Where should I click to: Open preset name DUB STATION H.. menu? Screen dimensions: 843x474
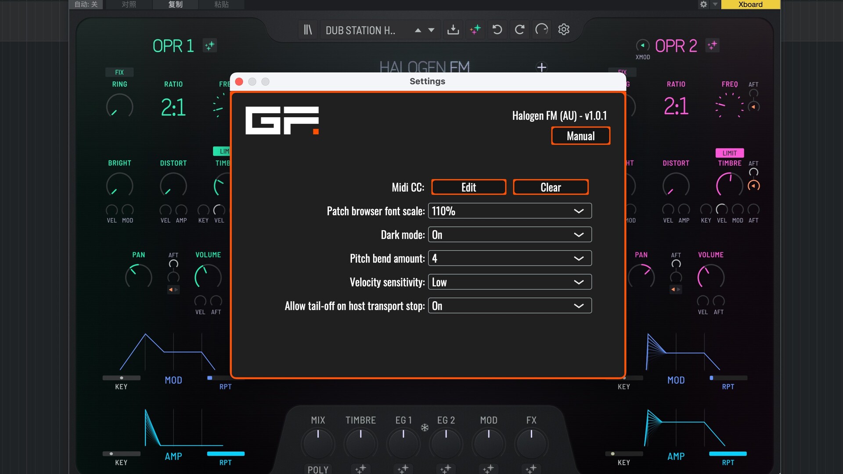(360, 30)
